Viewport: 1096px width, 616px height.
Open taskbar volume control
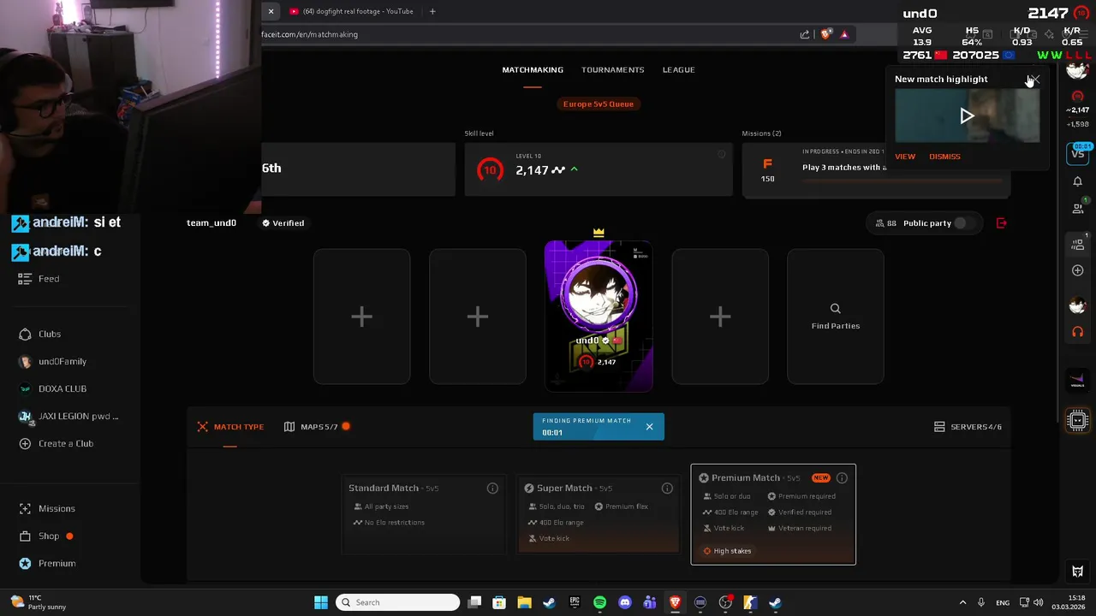click(x=1037, y=602)
